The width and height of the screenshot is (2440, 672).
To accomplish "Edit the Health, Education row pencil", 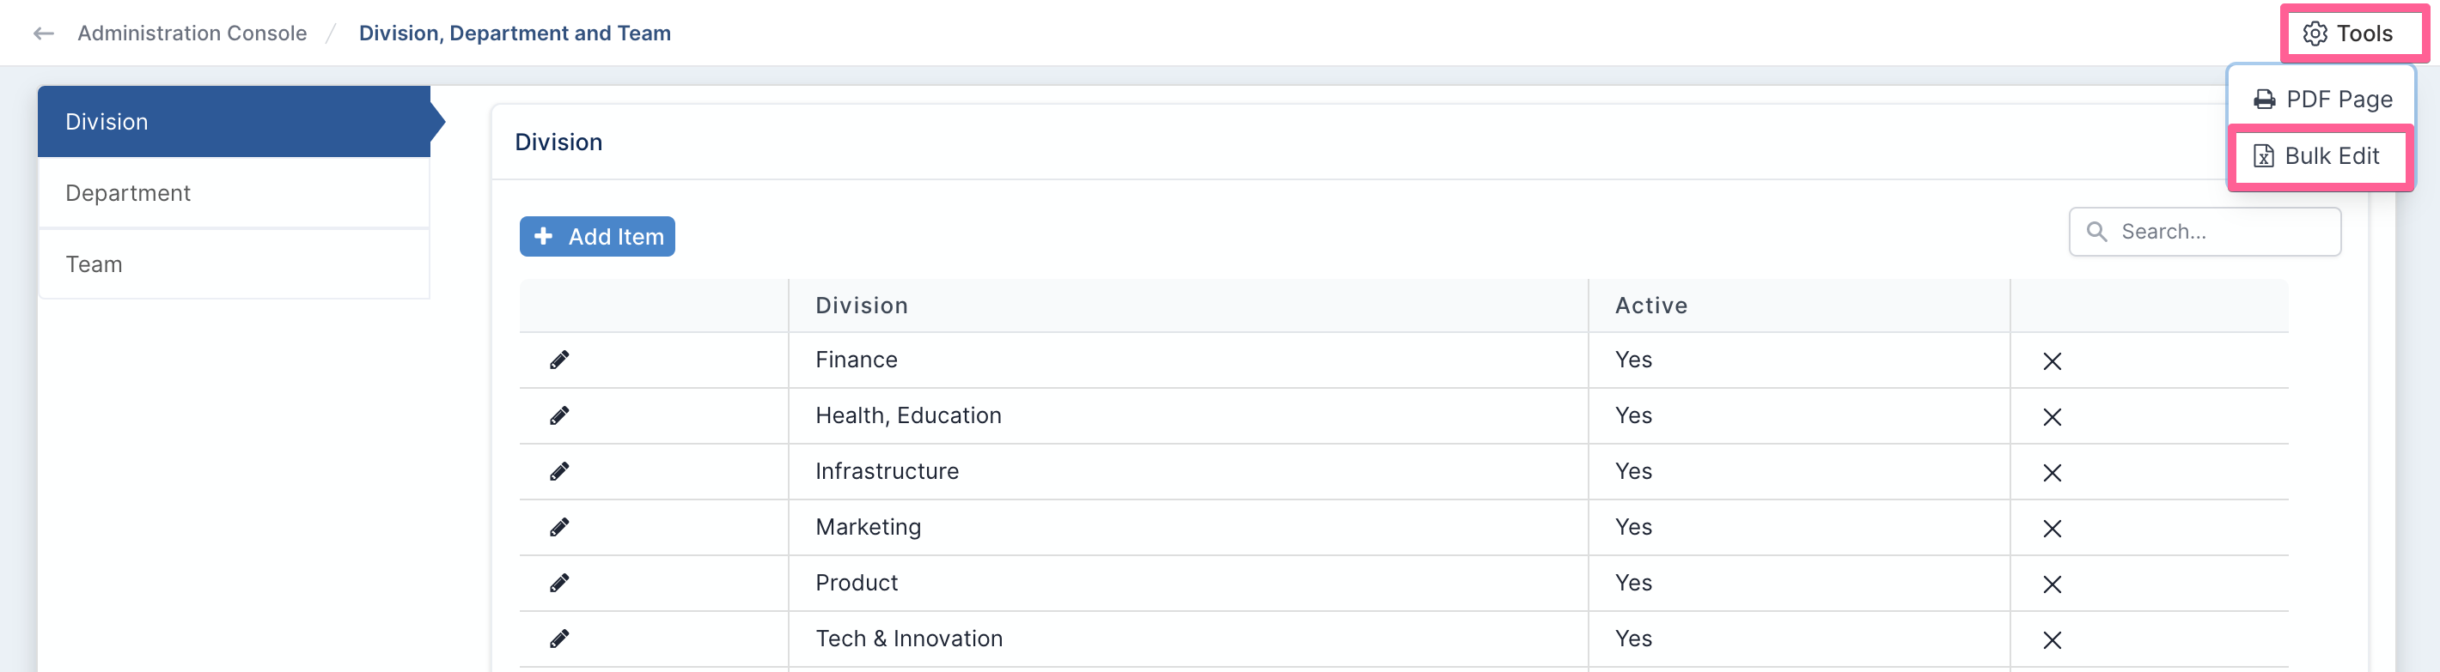I will pos(560,415).
